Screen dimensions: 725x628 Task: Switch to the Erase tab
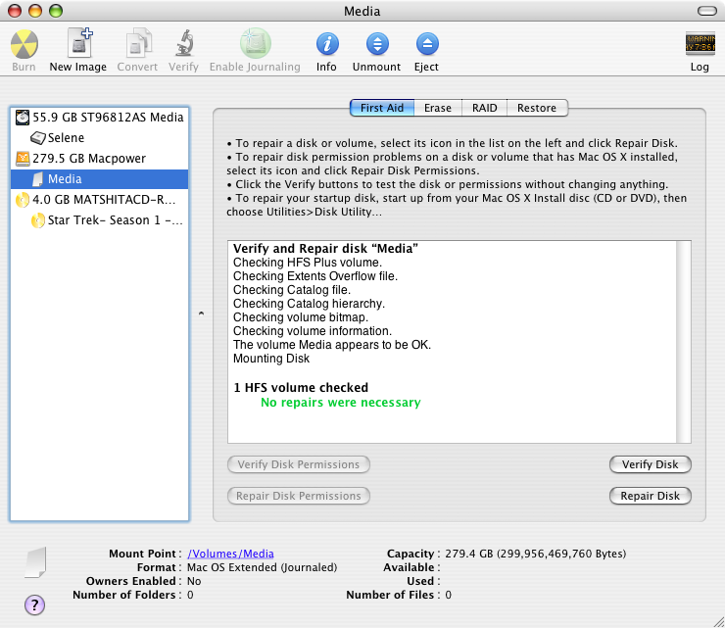coord(438,108)
